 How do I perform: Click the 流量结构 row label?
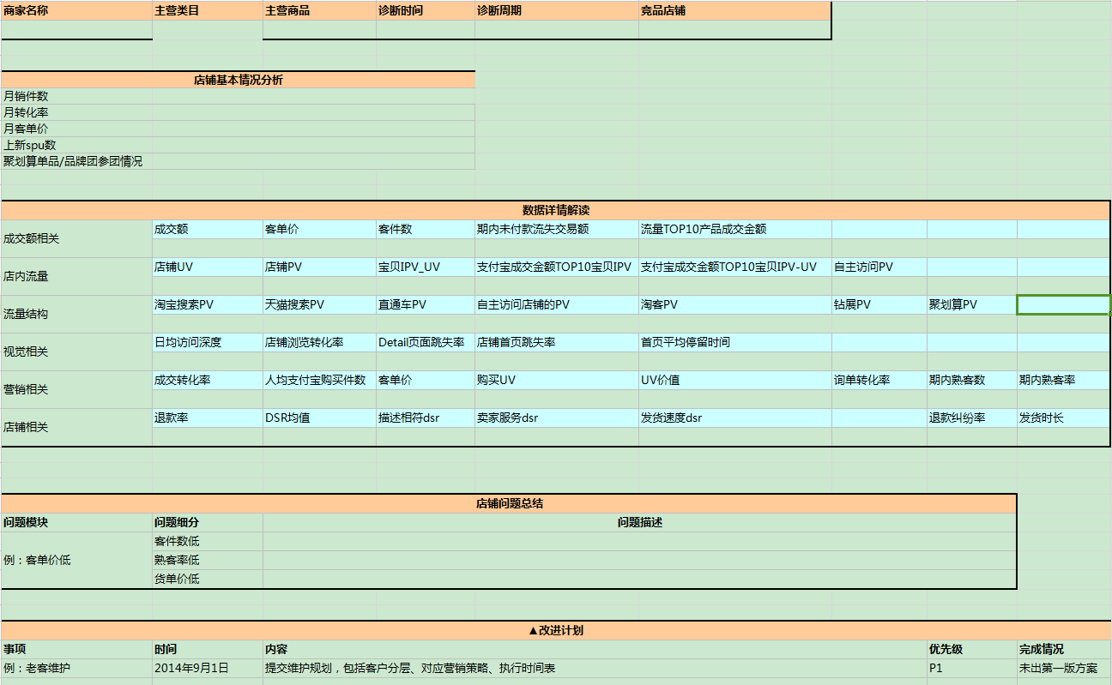click(76, 314)
